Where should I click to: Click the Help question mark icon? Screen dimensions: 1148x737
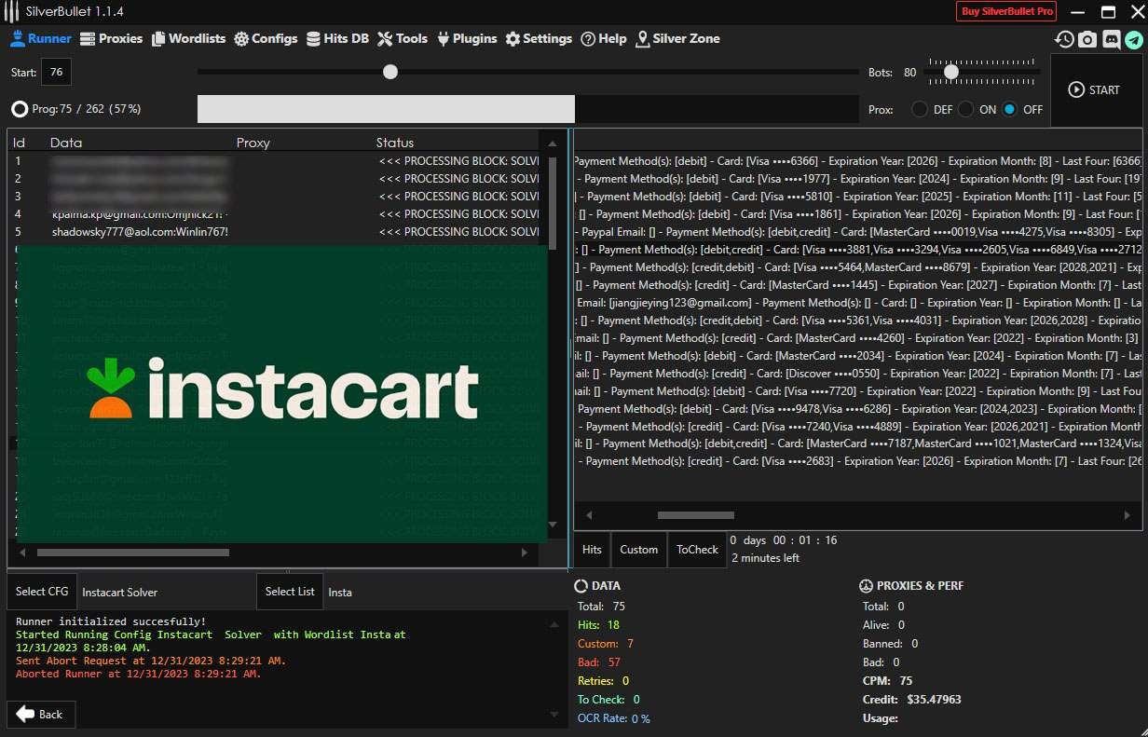(588, 38)
